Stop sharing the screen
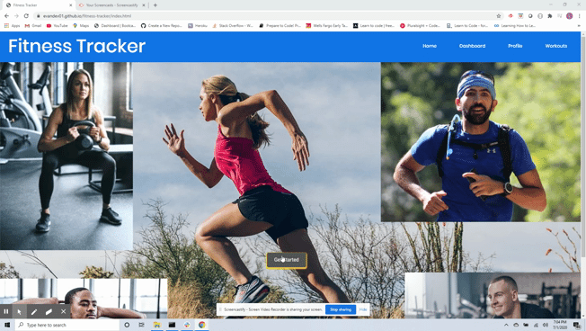 click(x=341, y=309)
